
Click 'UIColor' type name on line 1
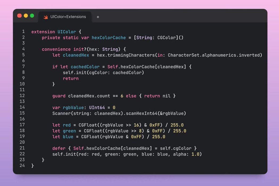[x=67, y=32]
